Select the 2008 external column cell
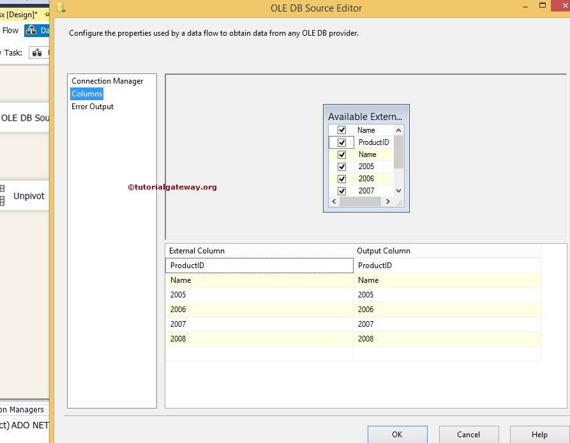 259,339
